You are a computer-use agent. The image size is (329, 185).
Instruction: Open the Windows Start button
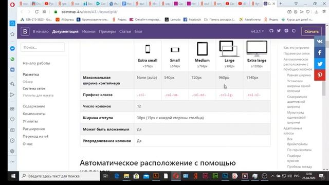coord(13,176)
